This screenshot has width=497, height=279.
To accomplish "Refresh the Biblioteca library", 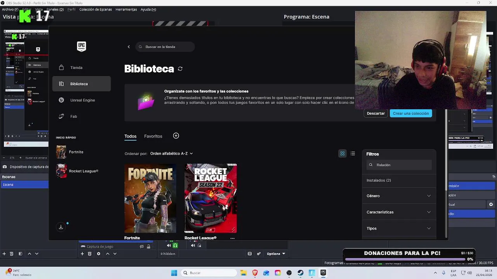I will point(180,69).
